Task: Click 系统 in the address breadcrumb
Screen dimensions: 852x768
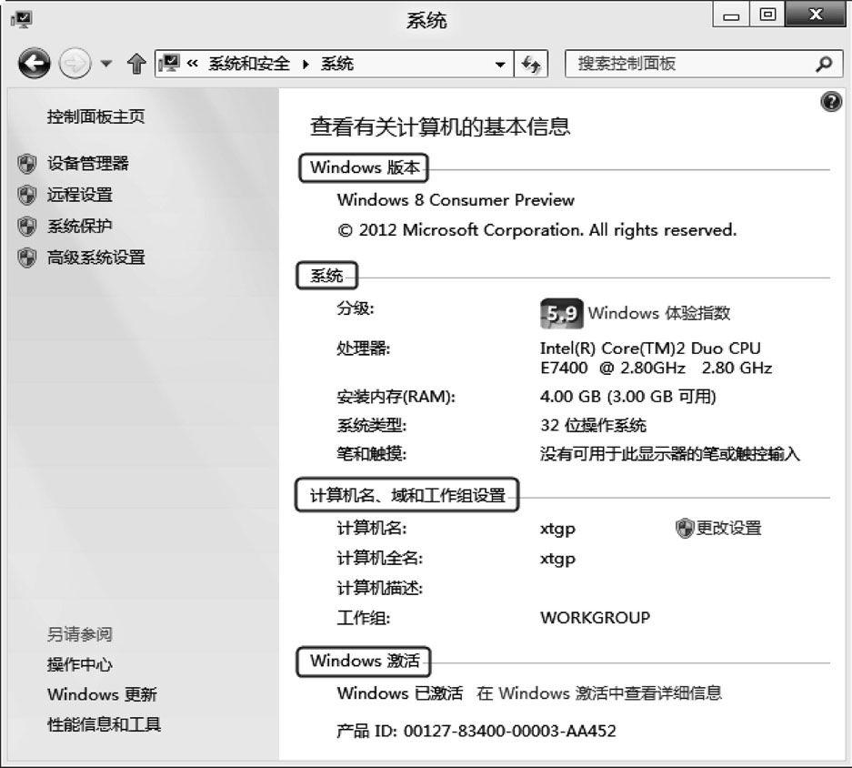Action: [336, 64]
